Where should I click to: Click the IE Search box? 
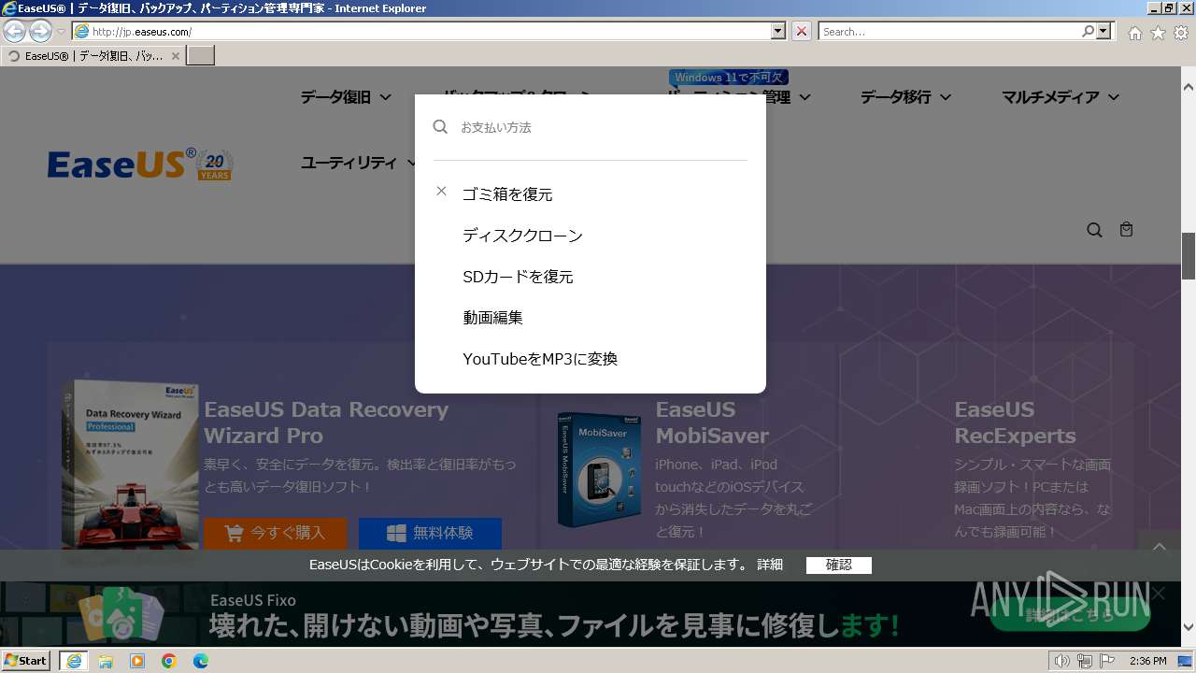(949, 32)
